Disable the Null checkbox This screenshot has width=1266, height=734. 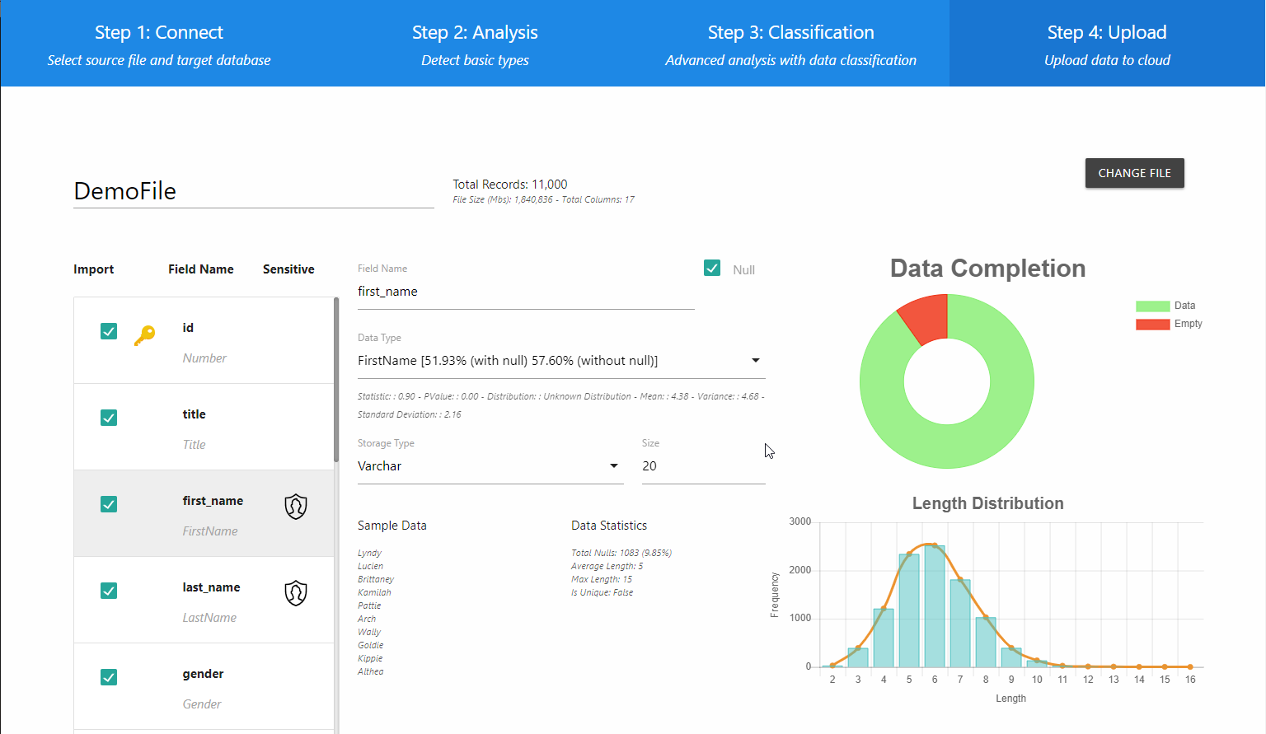(x=712, y=269)
